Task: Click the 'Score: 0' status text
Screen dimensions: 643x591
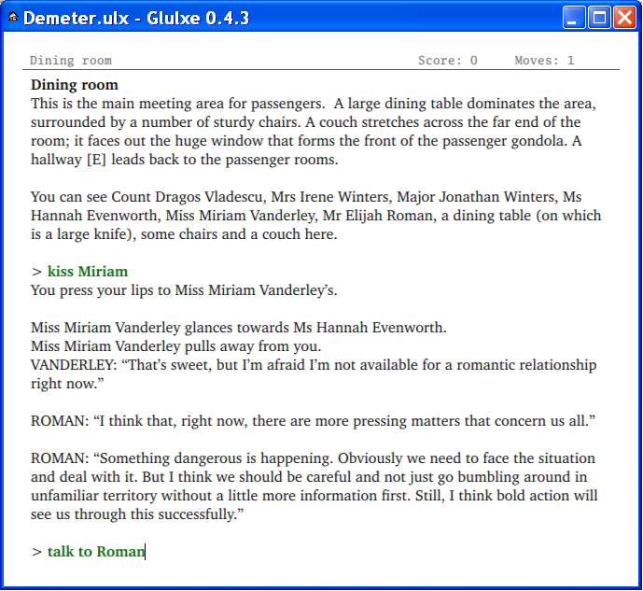Action: coord(447,61)
